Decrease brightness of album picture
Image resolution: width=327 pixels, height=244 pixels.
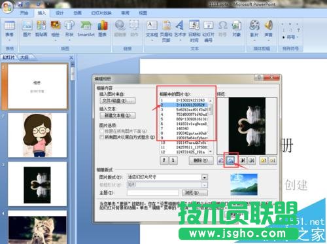click(x=273, y=161)
